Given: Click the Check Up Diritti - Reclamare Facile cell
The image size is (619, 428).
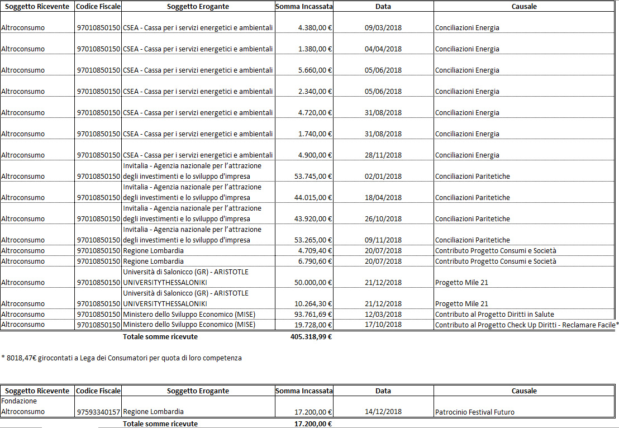Looking at the screenshot, I should (x=526, y=325).
